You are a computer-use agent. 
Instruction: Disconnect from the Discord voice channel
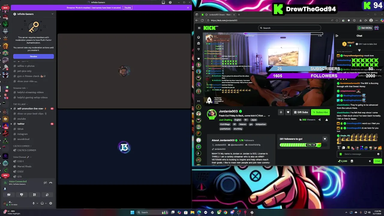(x=51, y=183)
